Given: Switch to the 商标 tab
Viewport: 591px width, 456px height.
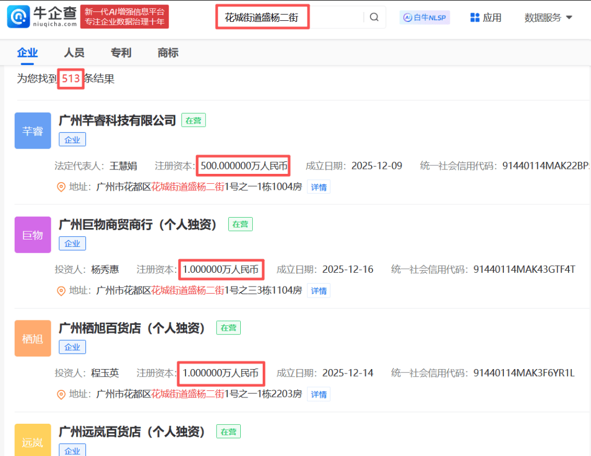Looking at the screenshot, I should pyautogui.click(x=167, y=52).
